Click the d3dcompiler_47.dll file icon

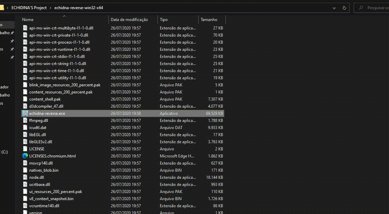[x=25, y=106]
